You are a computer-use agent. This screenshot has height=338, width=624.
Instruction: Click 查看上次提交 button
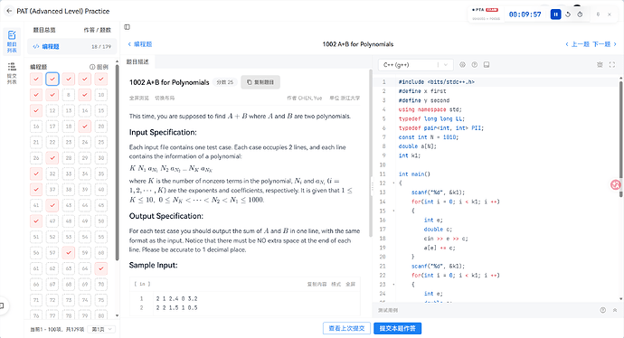coord(346,328)
